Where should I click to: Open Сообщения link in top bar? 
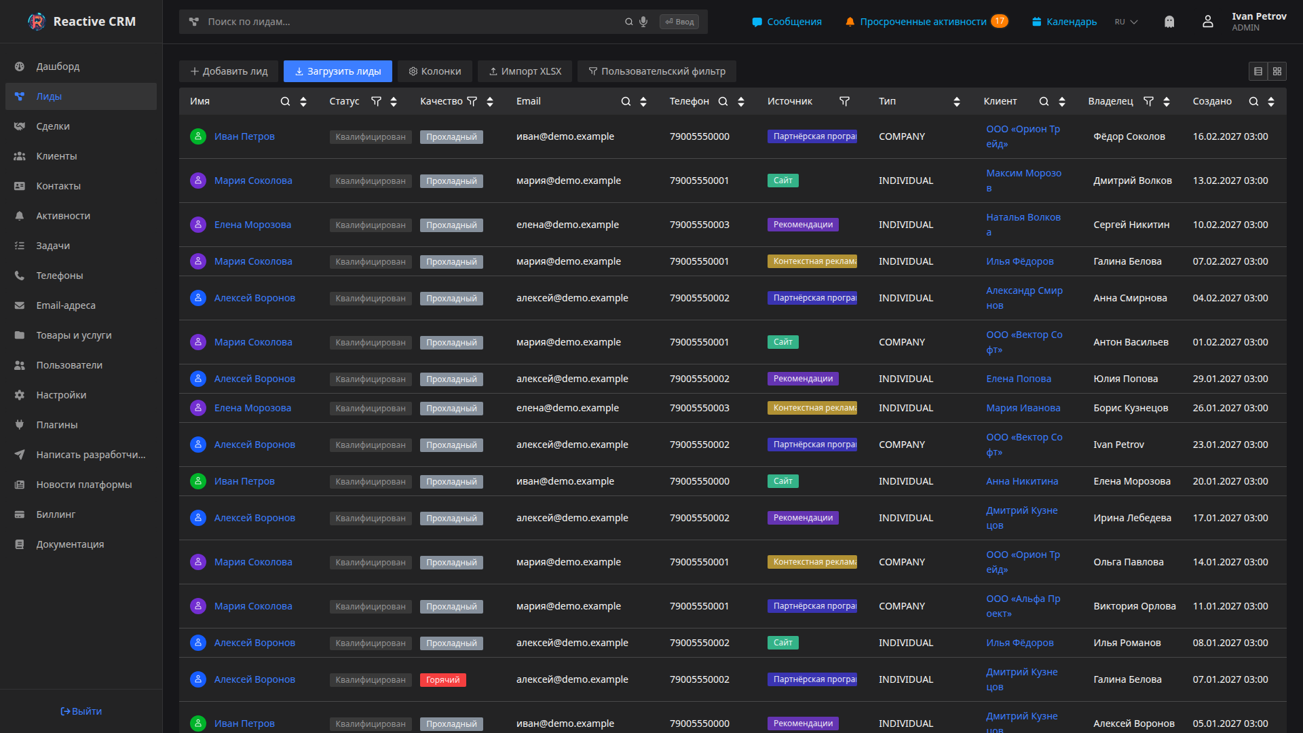[x=787, y=22]
